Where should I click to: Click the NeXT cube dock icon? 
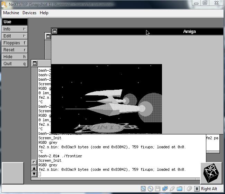[211, 173]
